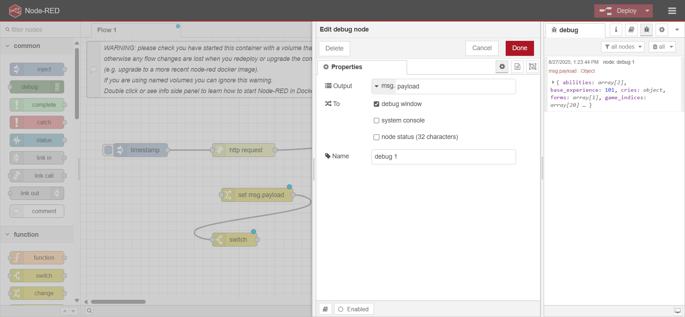
Task: Select the Flow 1 tab
Action: click(107, 30)
